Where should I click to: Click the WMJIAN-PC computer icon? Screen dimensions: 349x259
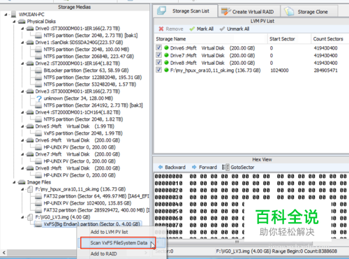[14, 15]
